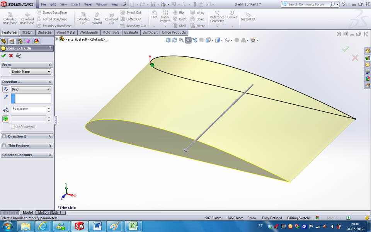Select the Zoom to Fit icon

(x=182, y=40)
